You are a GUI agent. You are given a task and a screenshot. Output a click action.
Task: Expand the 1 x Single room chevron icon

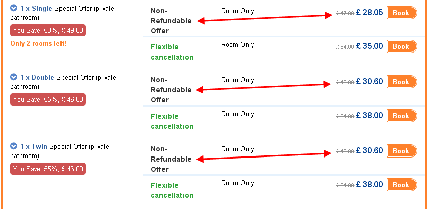[x=14, y=8]
